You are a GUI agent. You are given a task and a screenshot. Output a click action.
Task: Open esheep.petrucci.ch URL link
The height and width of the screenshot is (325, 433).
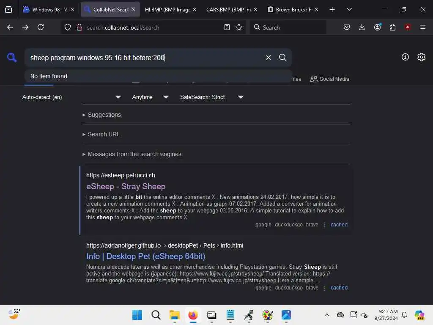click(x=121, y=176)
